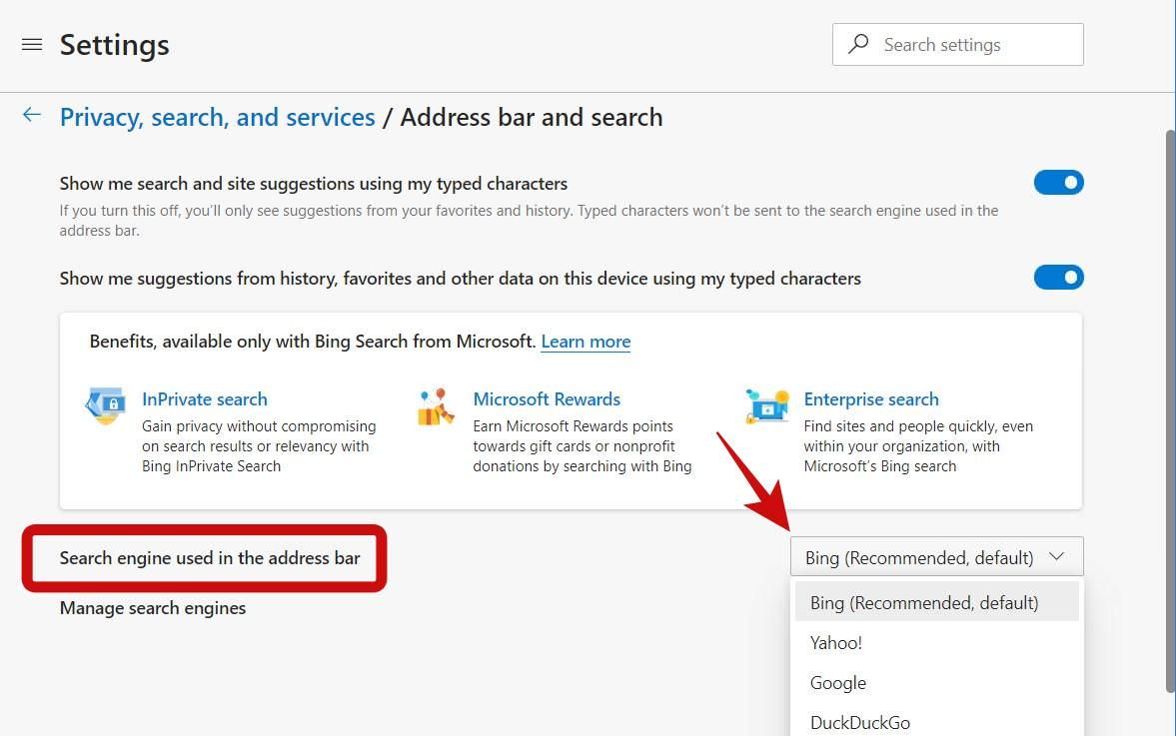Go to Privacy, search, and services
Image resolution: width=1176 pixels, height=736 pixels.
pyautogui.click(x=218, y=118)
